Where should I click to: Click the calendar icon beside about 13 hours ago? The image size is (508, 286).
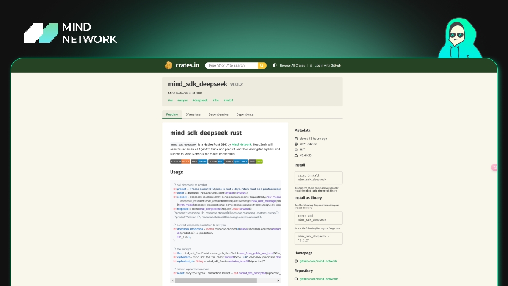[296, 139]
